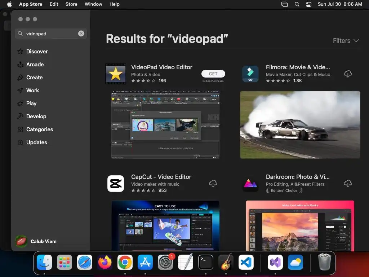The image size is (369, 277).
Task: Open the Filmora drifting car preview
Action: pyautogui.click(x=300, y=124)
